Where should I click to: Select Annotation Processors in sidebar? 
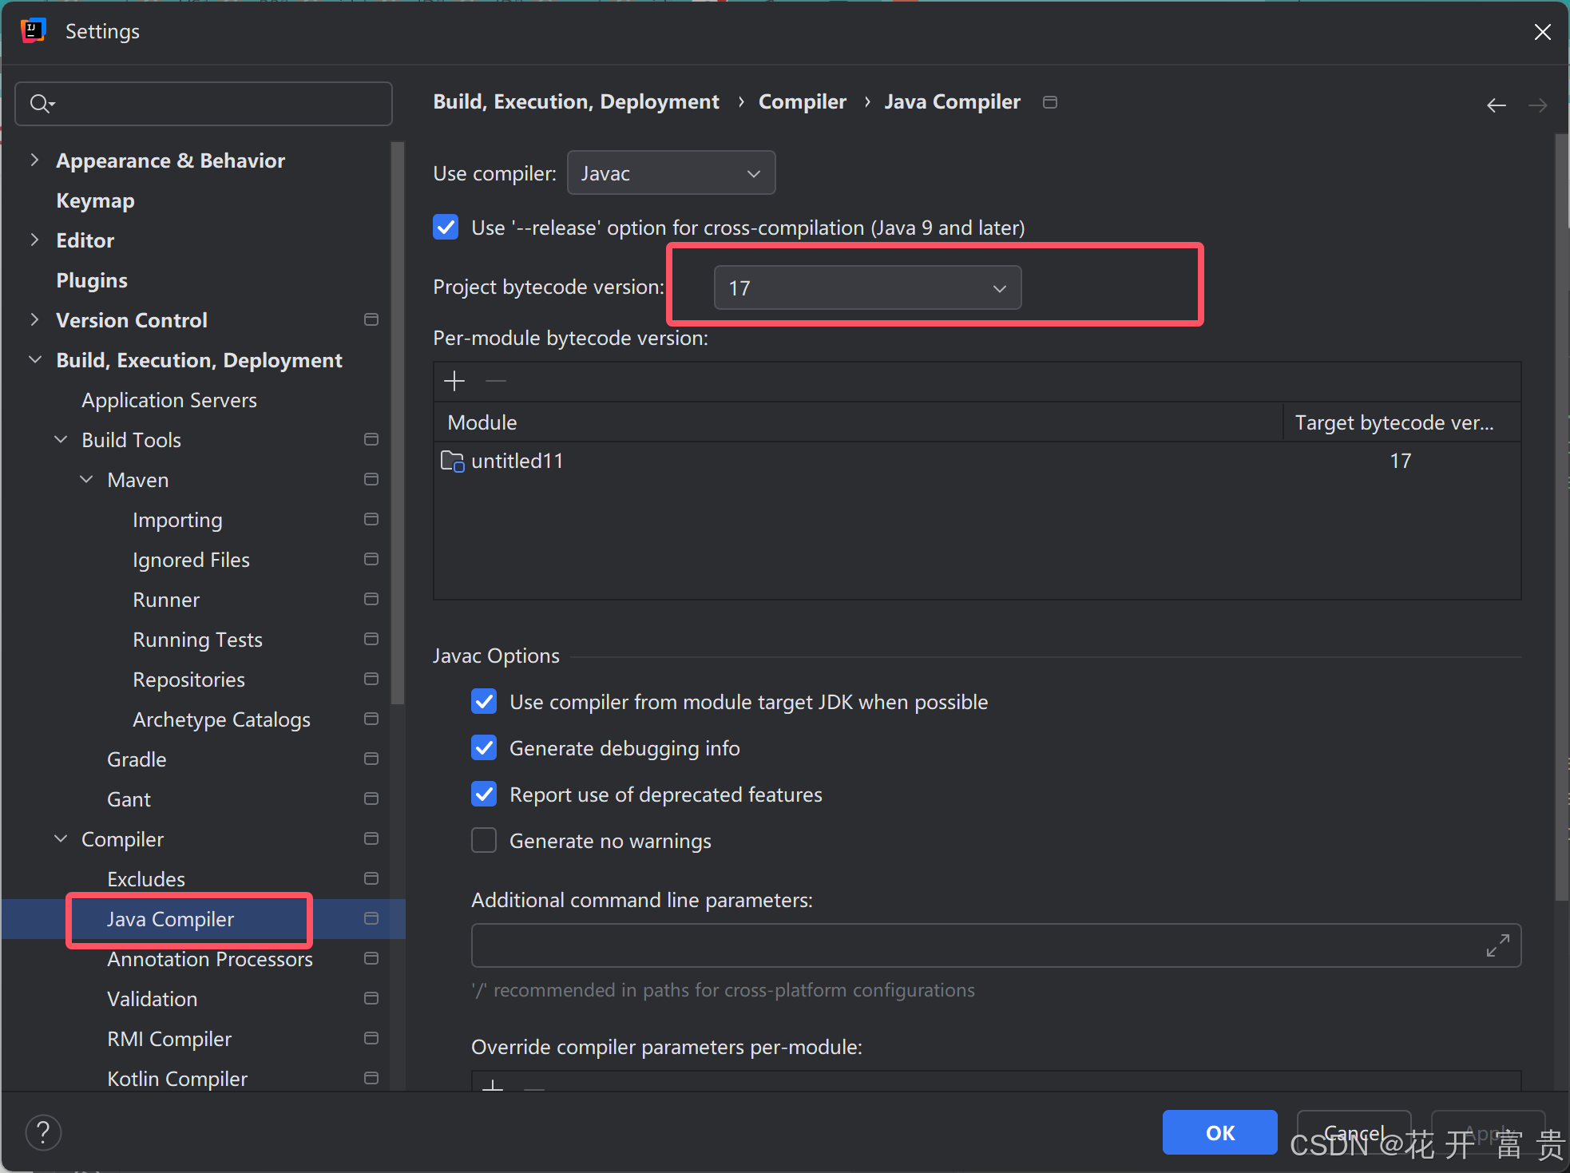coord(209,959)
